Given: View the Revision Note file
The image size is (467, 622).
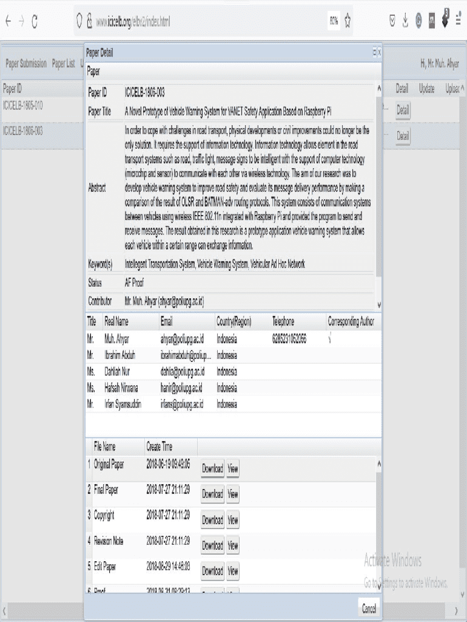Looking at the screenshot, I should (x=233, y=545).
